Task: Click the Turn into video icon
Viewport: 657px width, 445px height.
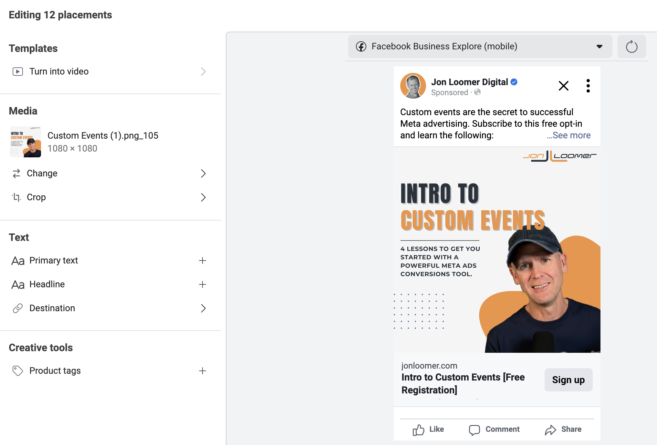Action: 18,71
